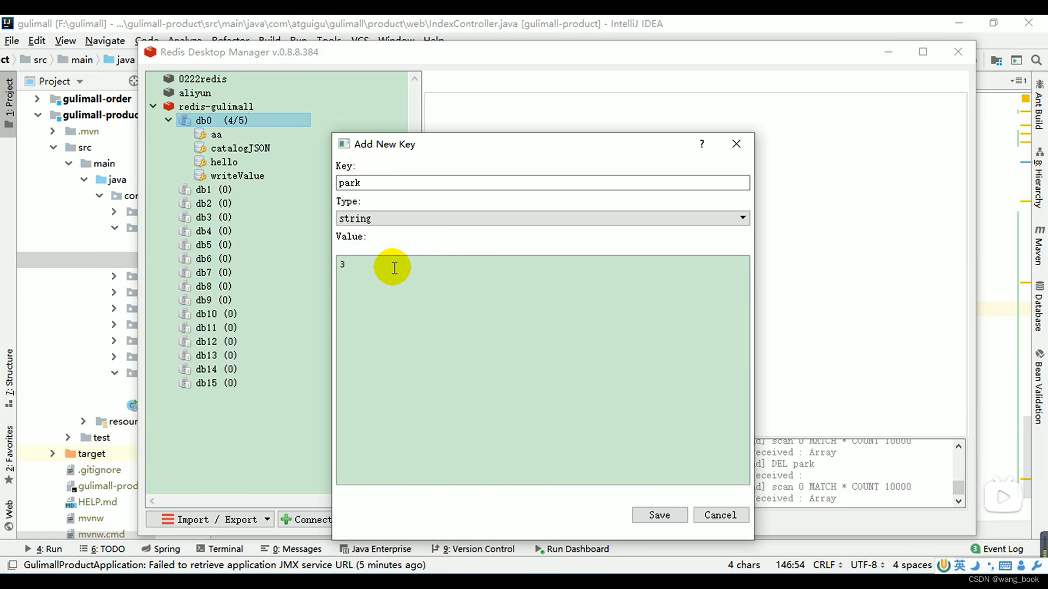Viewport: 1048px width, 589px height.
Task: Open the Structure side panel
Action: point(9,378)
